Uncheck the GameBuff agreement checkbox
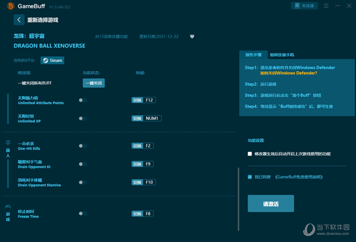Image resolution: width=356 pixels, height=242 pixels. pyautogui.click(x=250, y=177)
